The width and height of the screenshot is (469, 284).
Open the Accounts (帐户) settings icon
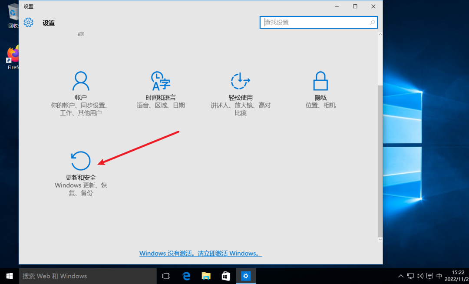(81, 81)
